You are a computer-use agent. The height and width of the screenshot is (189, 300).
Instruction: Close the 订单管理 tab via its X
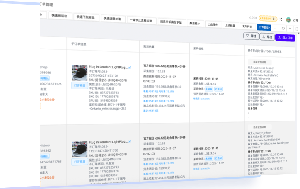[271, 28]
